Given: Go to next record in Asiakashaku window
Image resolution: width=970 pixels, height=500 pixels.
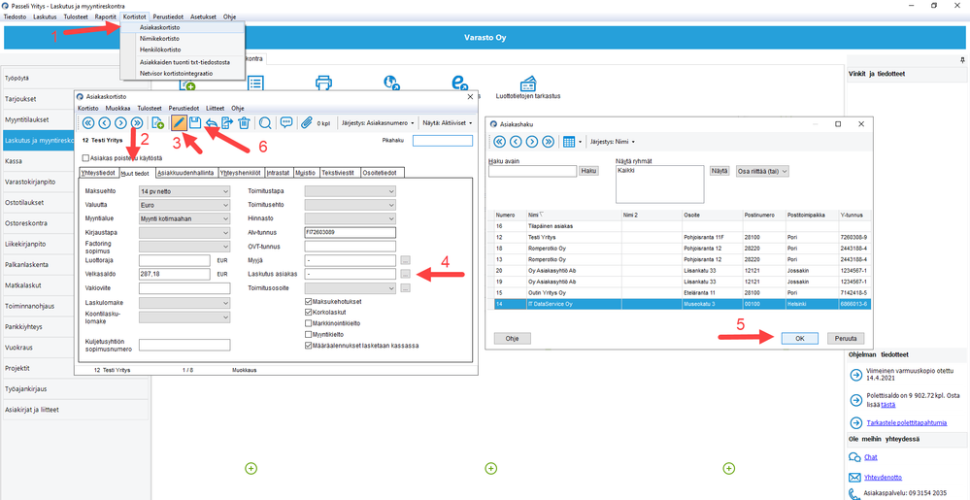Looking at the screenshot, I should pos(531,142).
